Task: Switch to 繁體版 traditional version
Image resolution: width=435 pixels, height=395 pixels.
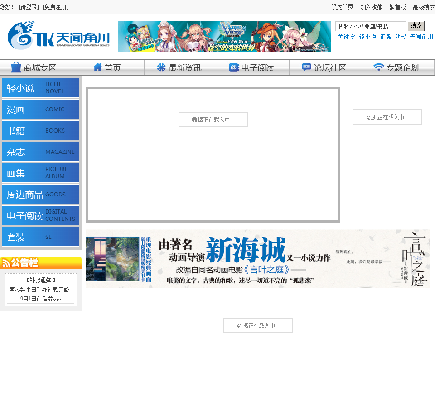Action: pos(397,7)
